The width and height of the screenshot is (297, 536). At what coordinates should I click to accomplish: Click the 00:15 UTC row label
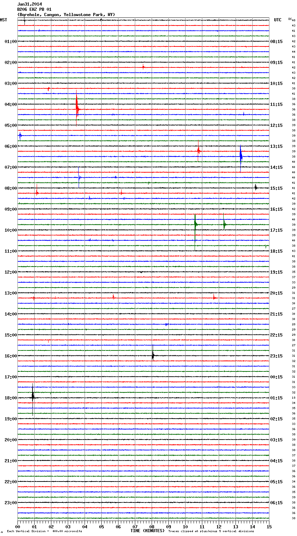(276, 377)
